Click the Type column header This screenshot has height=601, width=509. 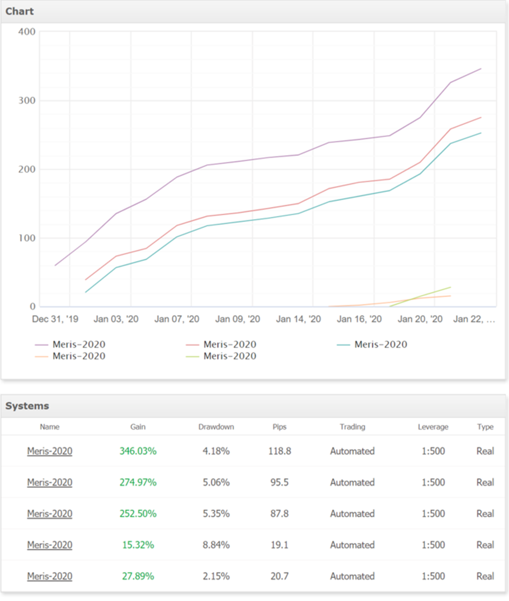click(485, 427)
